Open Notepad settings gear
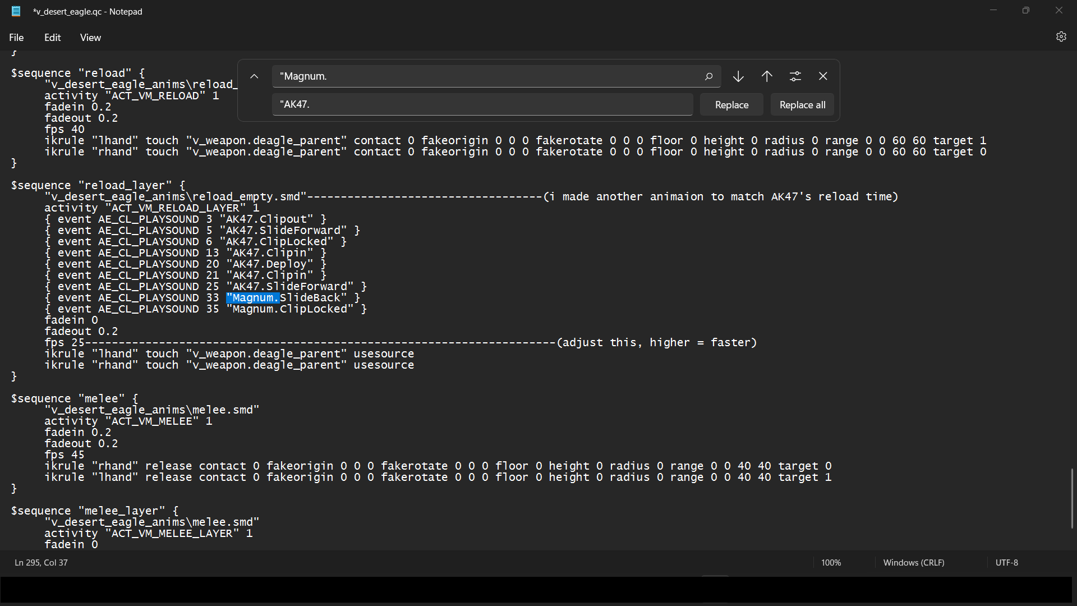The width and height of the screenshot is (1077, 606). click(1061, 37)
